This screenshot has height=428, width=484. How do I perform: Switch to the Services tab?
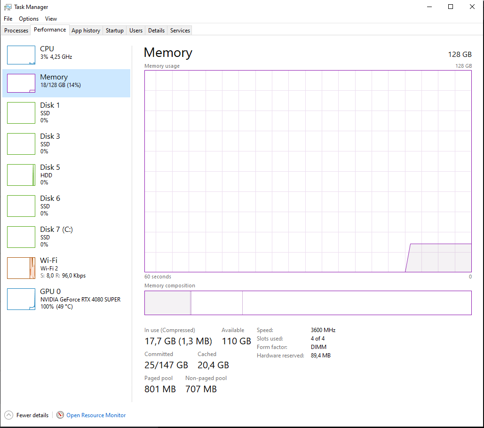(x=180, y=31)
